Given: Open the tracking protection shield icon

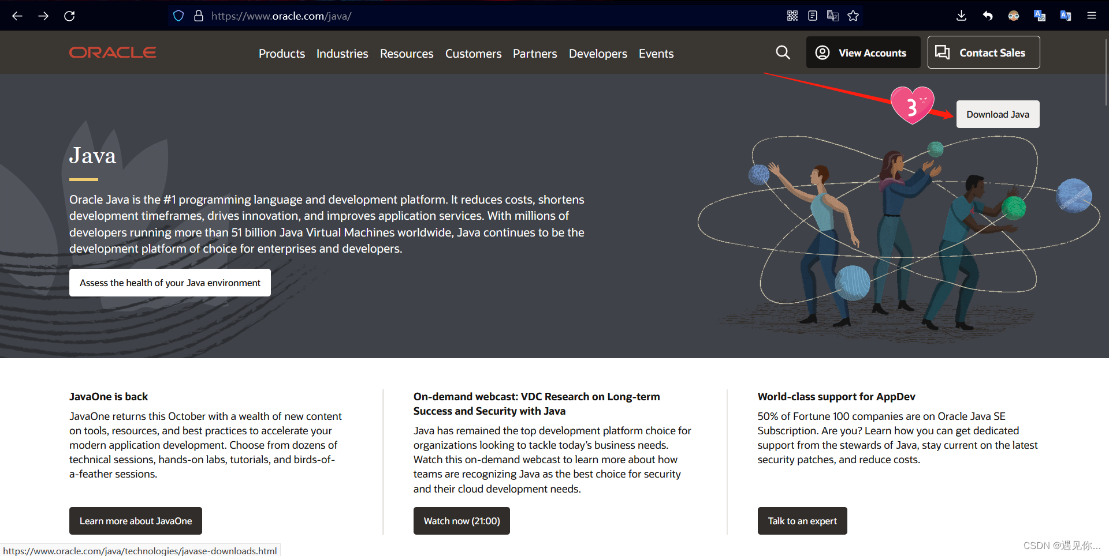Looking at the screenshot, I should point(178,16).
